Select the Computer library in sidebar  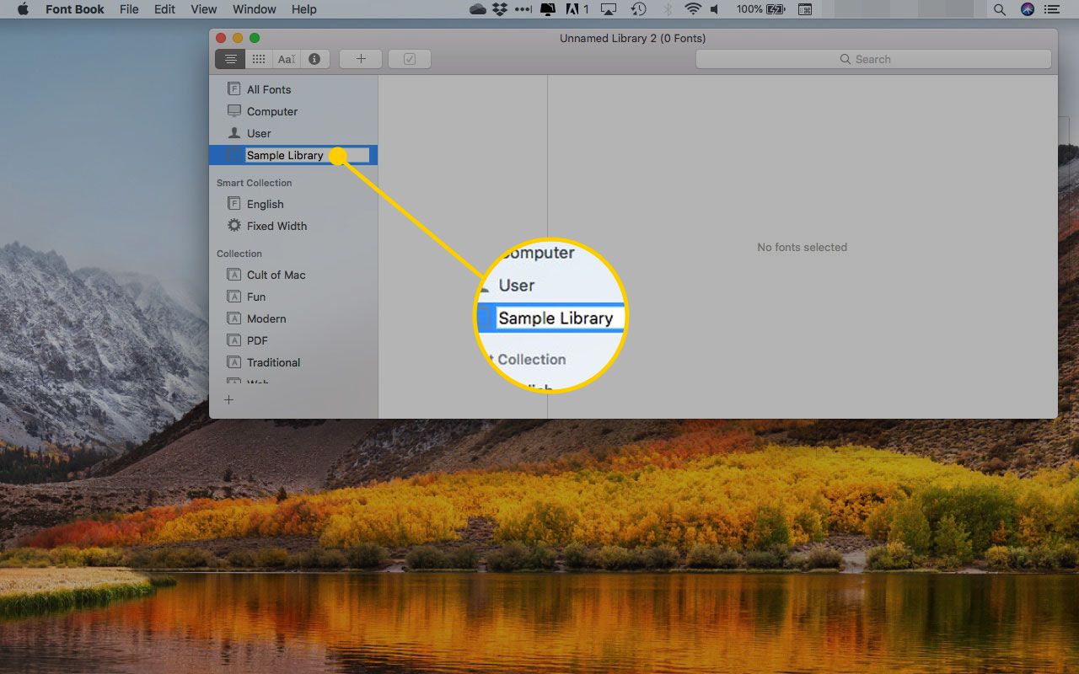click(293, 111)
